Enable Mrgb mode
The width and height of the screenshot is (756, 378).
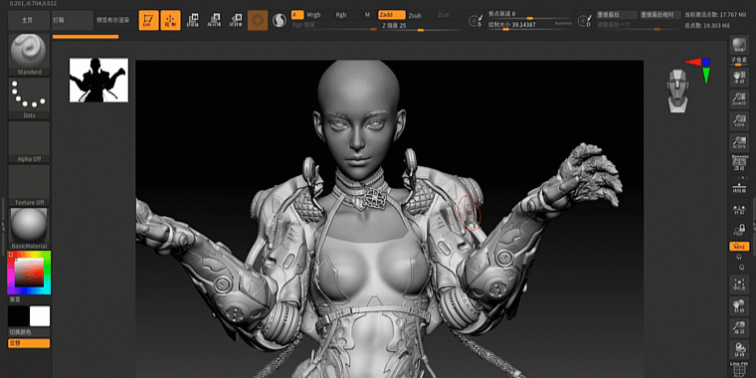[x=313, y=15]
